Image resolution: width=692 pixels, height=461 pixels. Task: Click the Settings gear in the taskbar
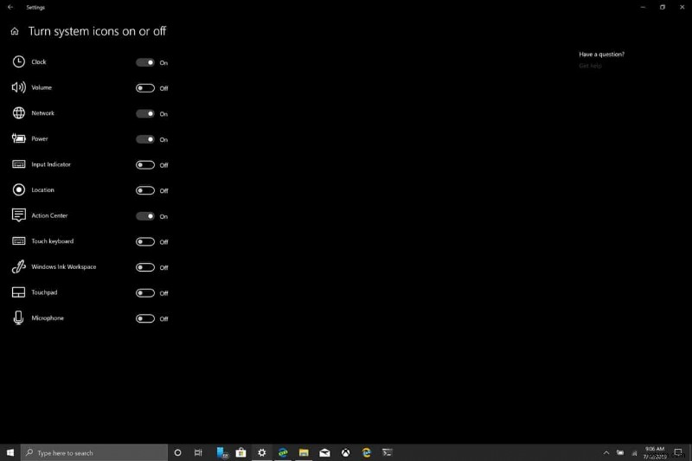click(x=262, y=452)
